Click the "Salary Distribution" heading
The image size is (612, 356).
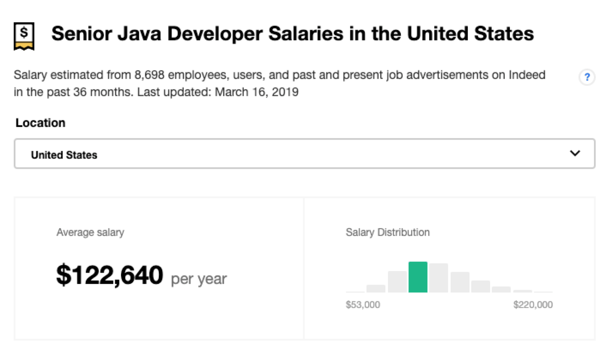coord(388,232)
